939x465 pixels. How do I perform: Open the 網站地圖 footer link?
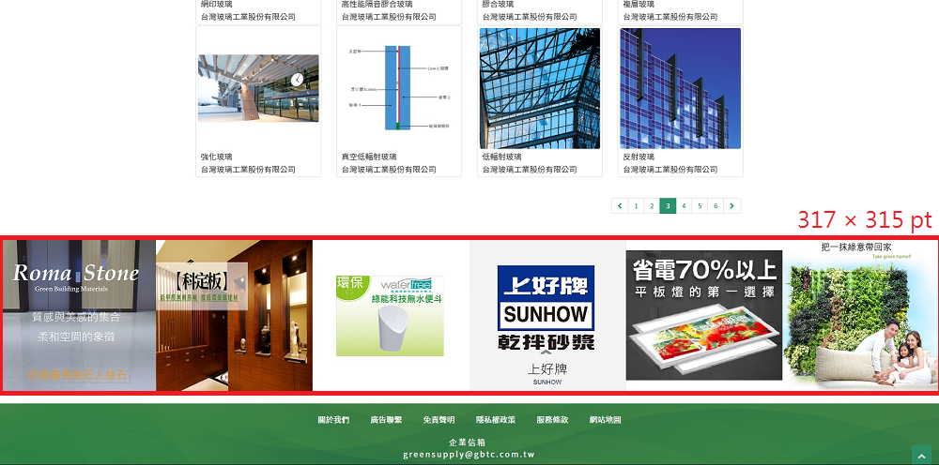point(605,420)
